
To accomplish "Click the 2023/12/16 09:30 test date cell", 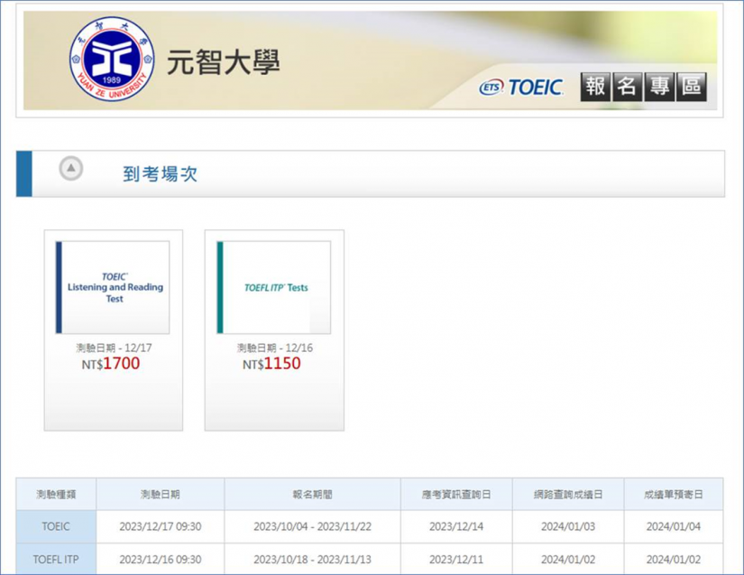I will (x=161, y=560).
